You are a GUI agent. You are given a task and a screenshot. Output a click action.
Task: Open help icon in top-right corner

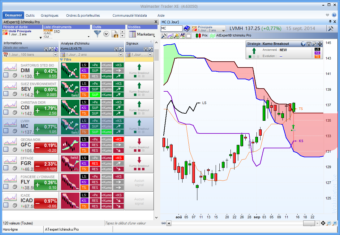(334, 15)
